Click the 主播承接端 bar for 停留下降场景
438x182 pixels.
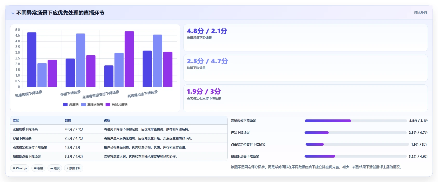pyautogui.click(x=80, y=60)
